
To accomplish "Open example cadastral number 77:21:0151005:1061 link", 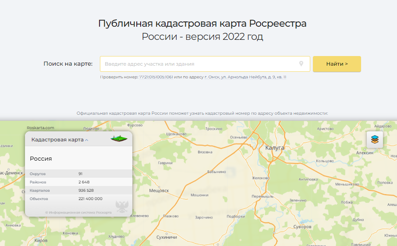I will [x=156, y=77].
